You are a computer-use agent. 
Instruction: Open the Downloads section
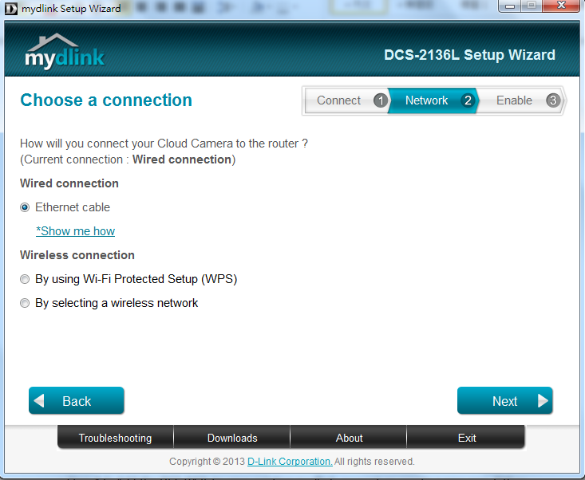point(232,438)
